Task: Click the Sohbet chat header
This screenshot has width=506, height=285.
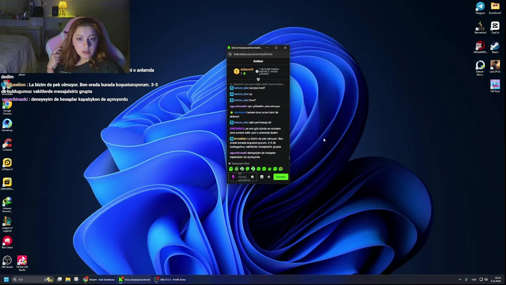Action: 258,61
